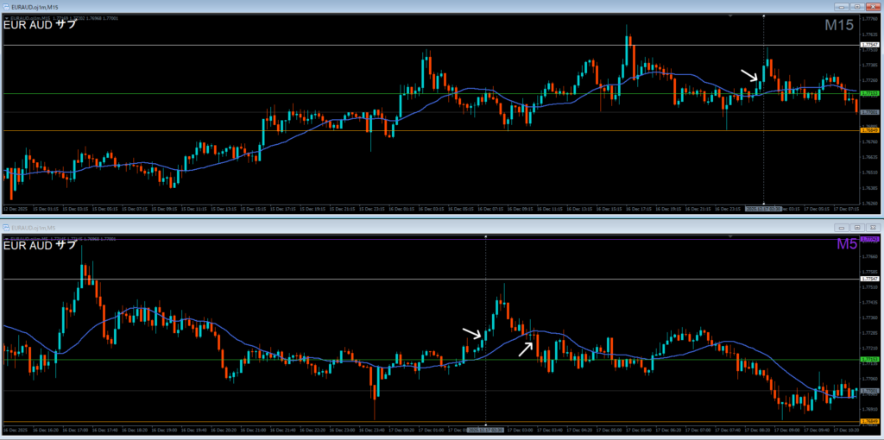Click the large M15 timeframe label
Image resolution: width=884 pixels, height=440 pixels.
point(839,25)
